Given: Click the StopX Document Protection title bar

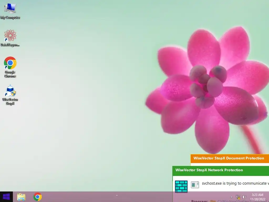Looking at the screenshot, I should (x=230, y=159).
